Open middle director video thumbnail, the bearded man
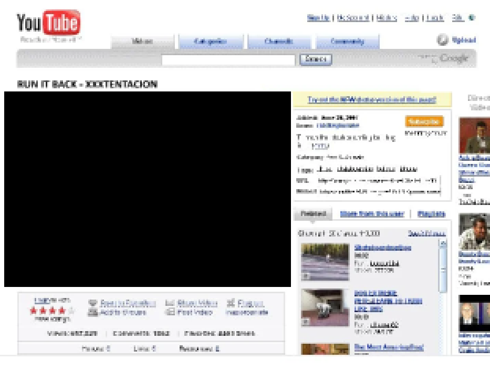This screenshot has height=370, width=490. 474,231
